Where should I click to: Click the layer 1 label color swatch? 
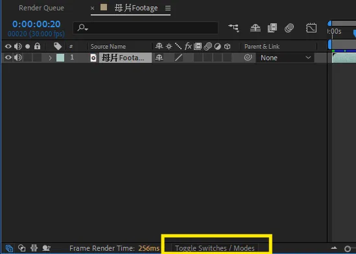pos(60,58)
